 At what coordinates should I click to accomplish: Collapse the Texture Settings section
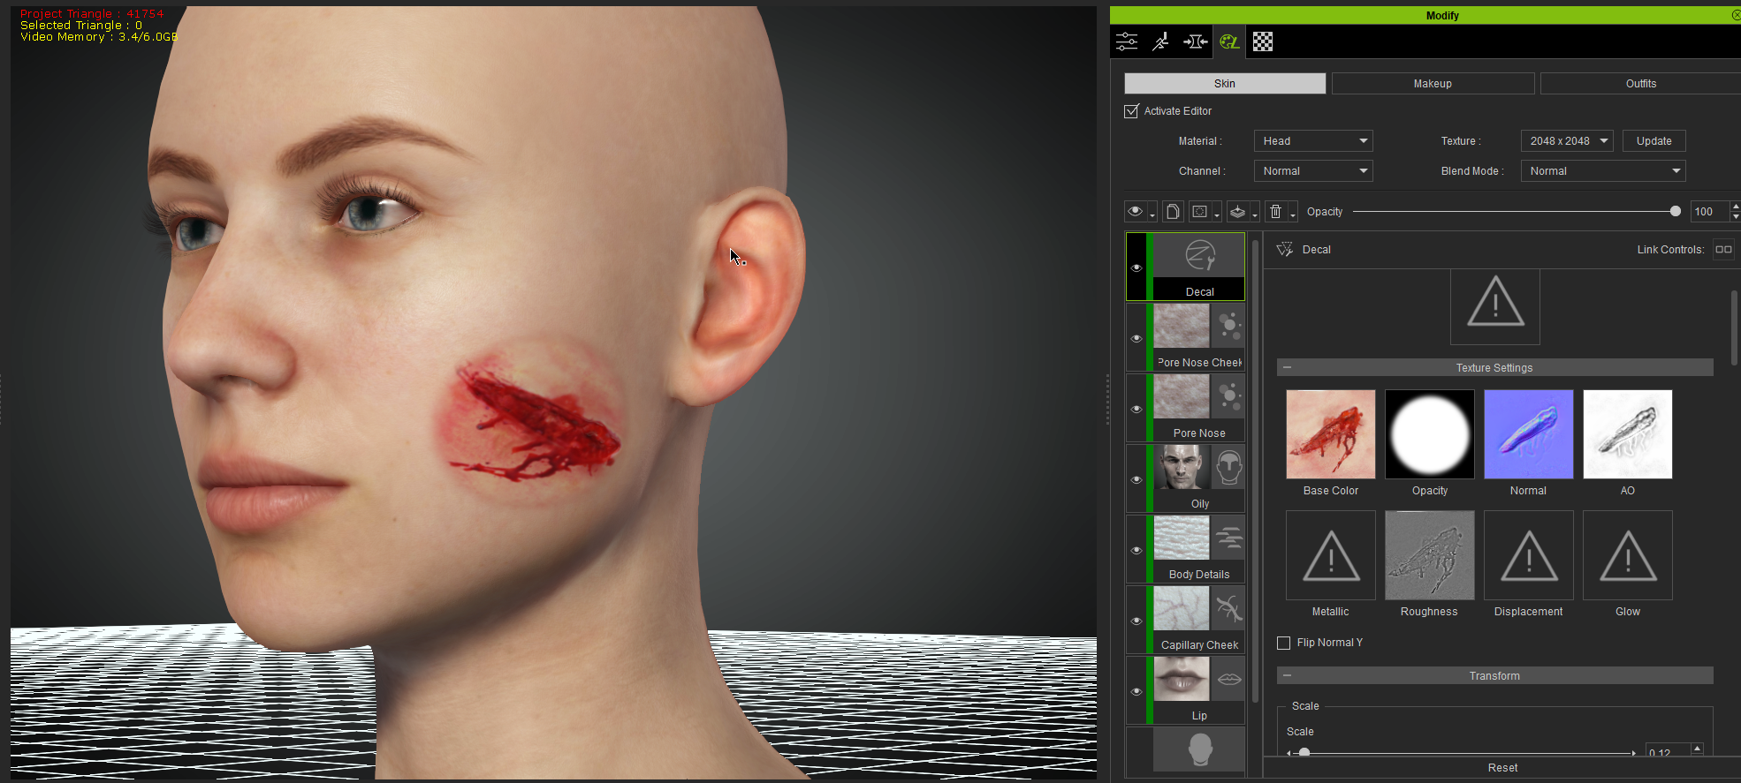1288,367
